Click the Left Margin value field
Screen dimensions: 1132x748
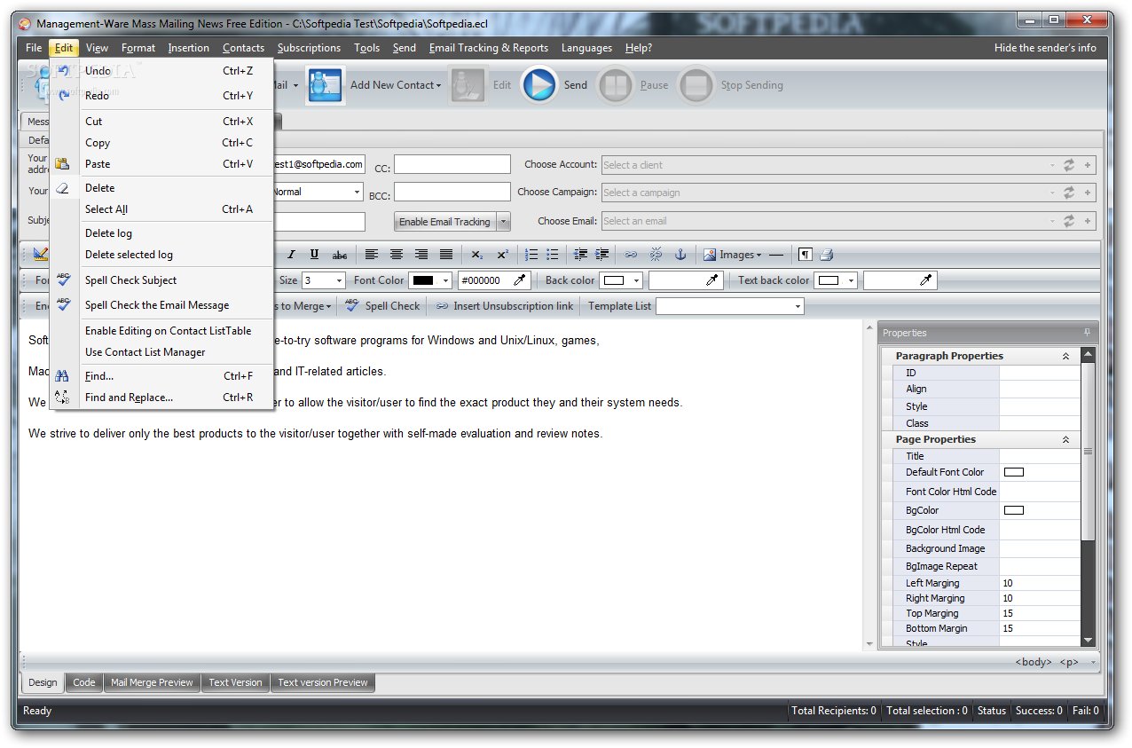1040,583
